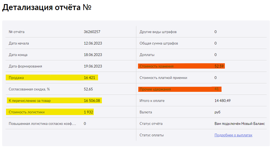Click the 'Итого к оплате' amount 14 480,49
The image size is (274, 147).
223,101
